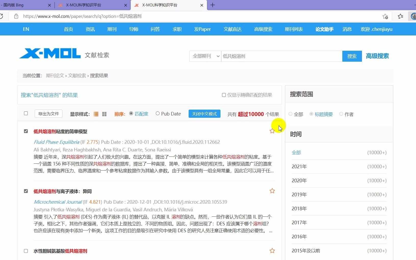
Task: Switch to grid display style icon
Action: tap(104, 114)
